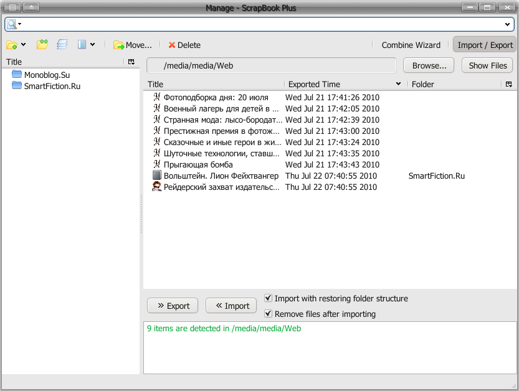This screenshot has width=519, height=391.
Task: Click the icon beside 'Прыгающая бомба'
Action: click(157, 164)
